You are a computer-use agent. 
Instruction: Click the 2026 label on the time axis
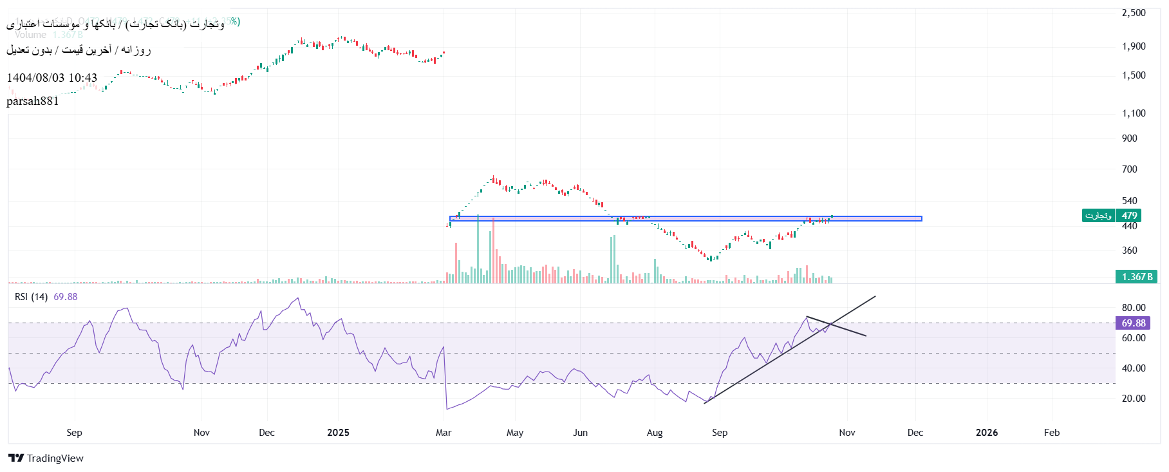(x=986, y=433)
